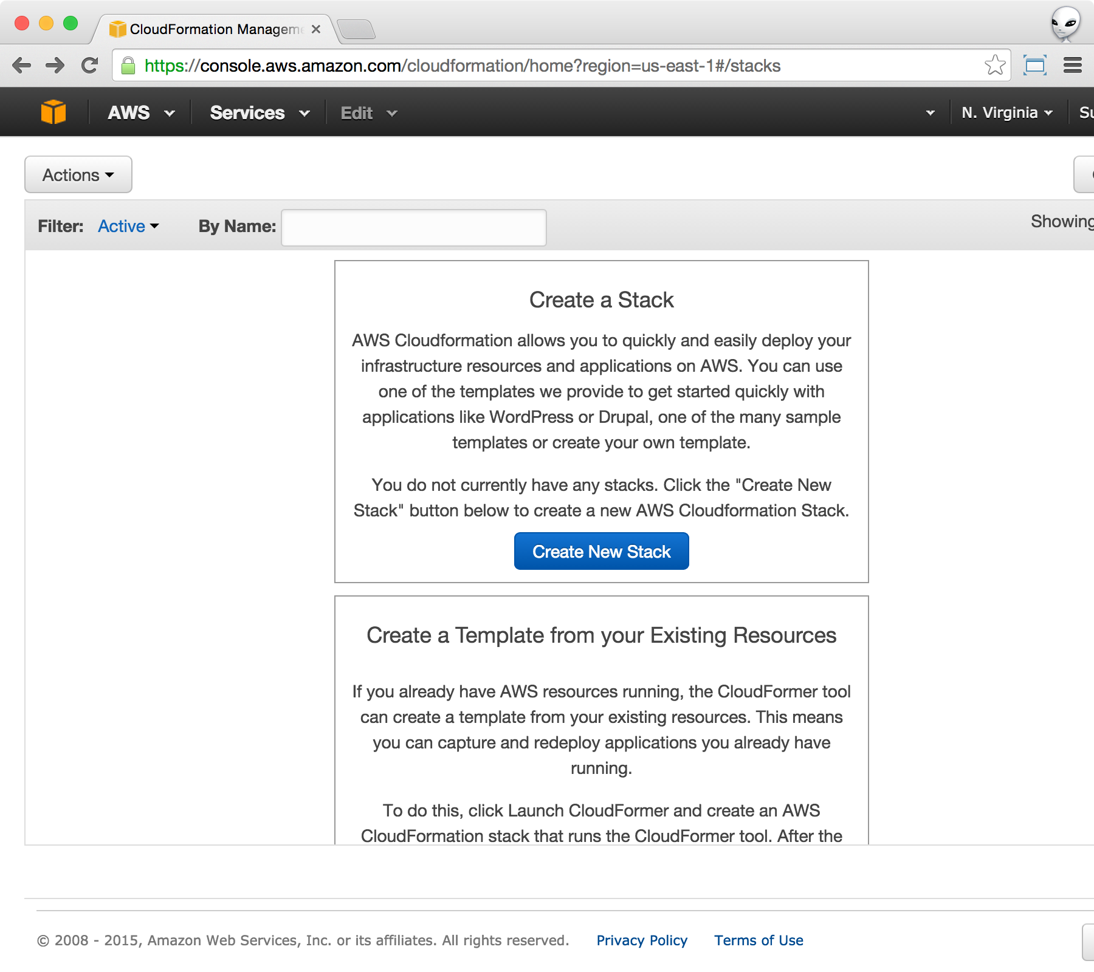
Task: Open the Actions dropdown button
Action: pyautogui.click(x=78, y=175)
